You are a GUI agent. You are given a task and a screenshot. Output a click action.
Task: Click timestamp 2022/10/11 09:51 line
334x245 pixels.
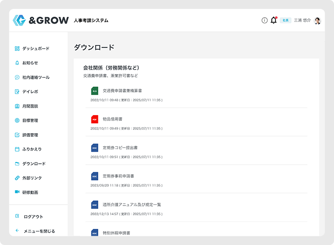tap(126, 157)
